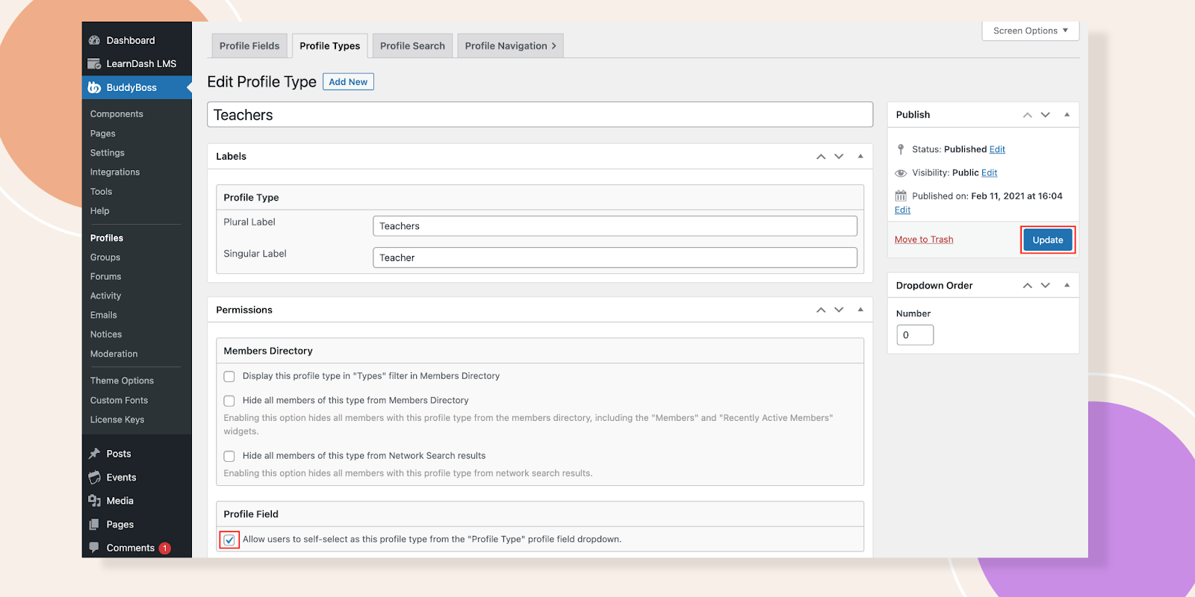Open the Groups submenu item
1195x597 pixels.
pyautogui.click(x=105, y=257)
